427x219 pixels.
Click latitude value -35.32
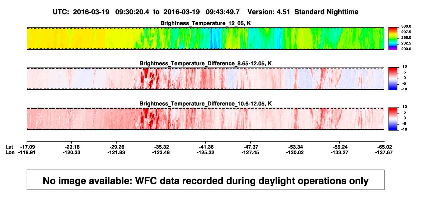[161, 147]
